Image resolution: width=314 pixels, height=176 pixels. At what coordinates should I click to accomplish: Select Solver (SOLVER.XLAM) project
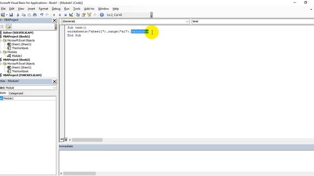click(18, 33)
